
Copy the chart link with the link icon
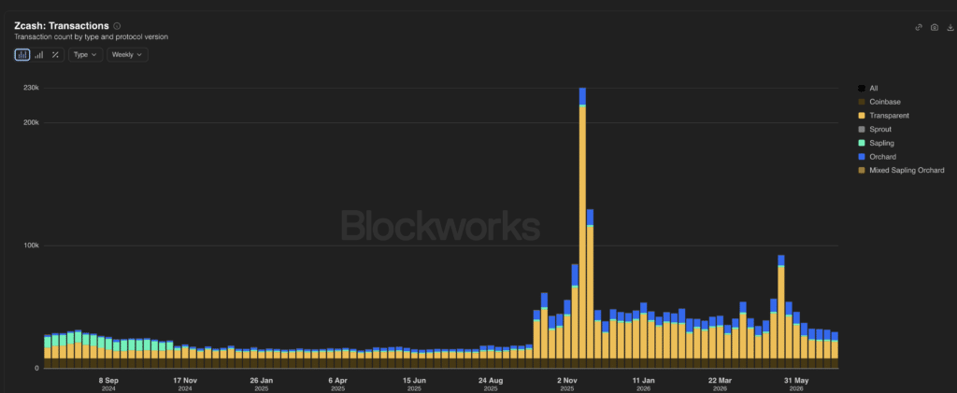point(919,27)
